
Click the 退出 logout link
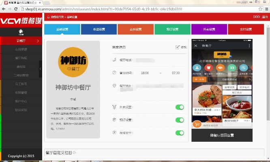click(265, 17)
